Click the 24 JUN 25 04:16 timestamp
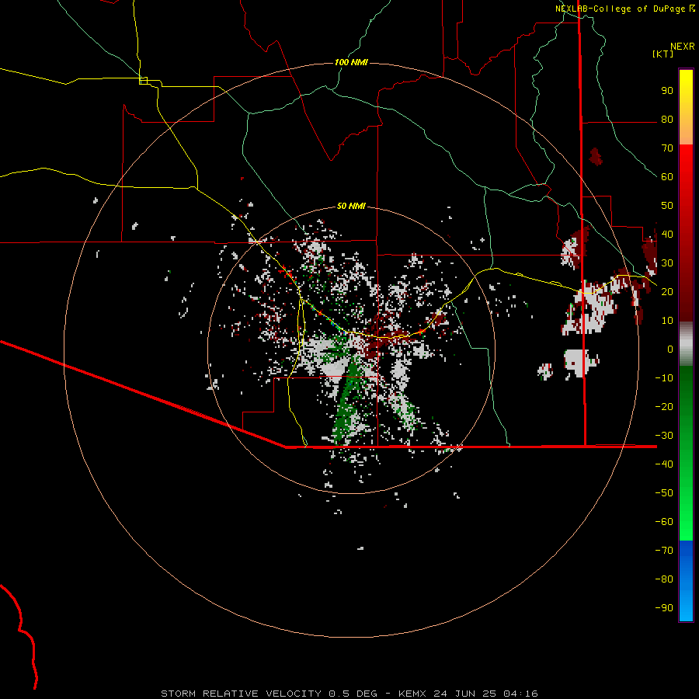Screen dimensions: 699x699 coord(485,694)
